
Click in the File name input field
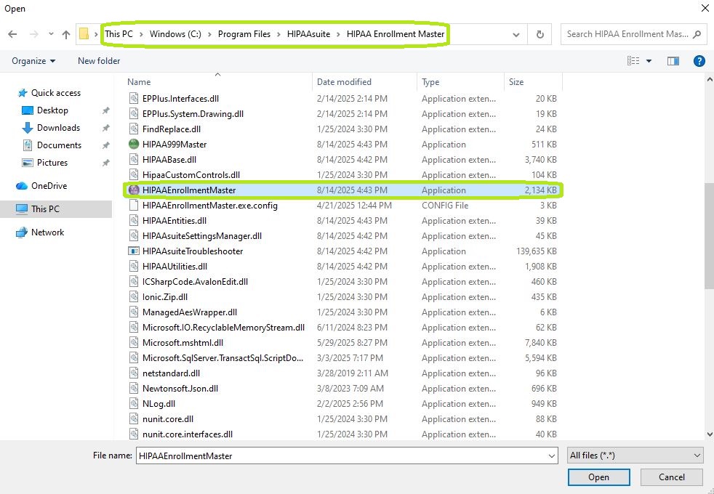342,455
